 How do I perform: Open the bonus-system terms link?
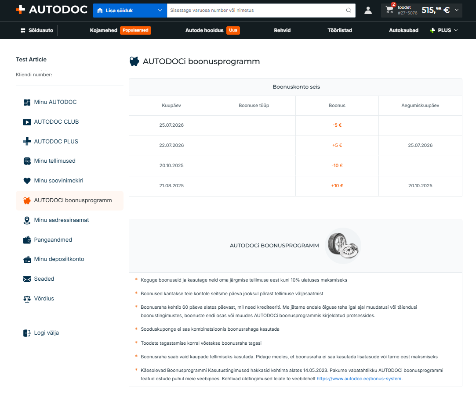coord(359,379)
